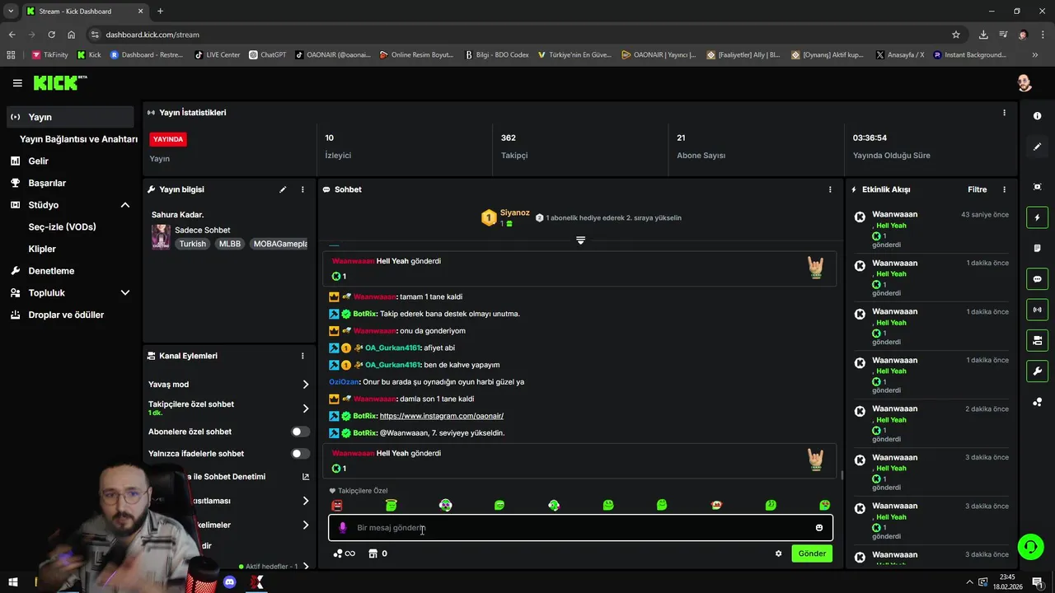The height and width of the screenshot is (593, 1055).
Task: Expand the Topluluk section chevron
Action: tap(125, 292)
